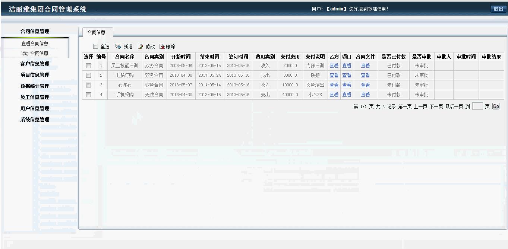Go to 第一页 first page

coord(405,106)
